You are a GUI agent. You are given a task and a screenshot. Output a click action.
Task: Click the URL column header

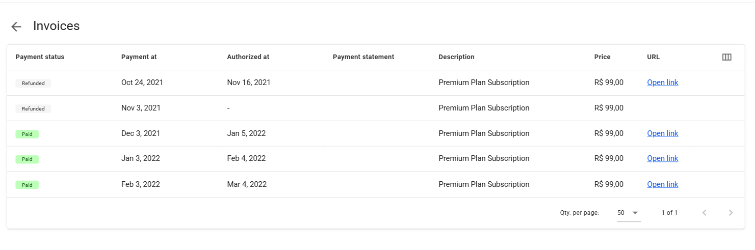click(x=653, y=57)
